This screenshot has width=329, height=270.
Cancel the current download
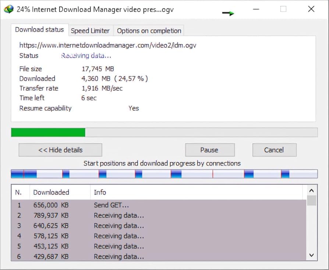click(x=274, y=150)
